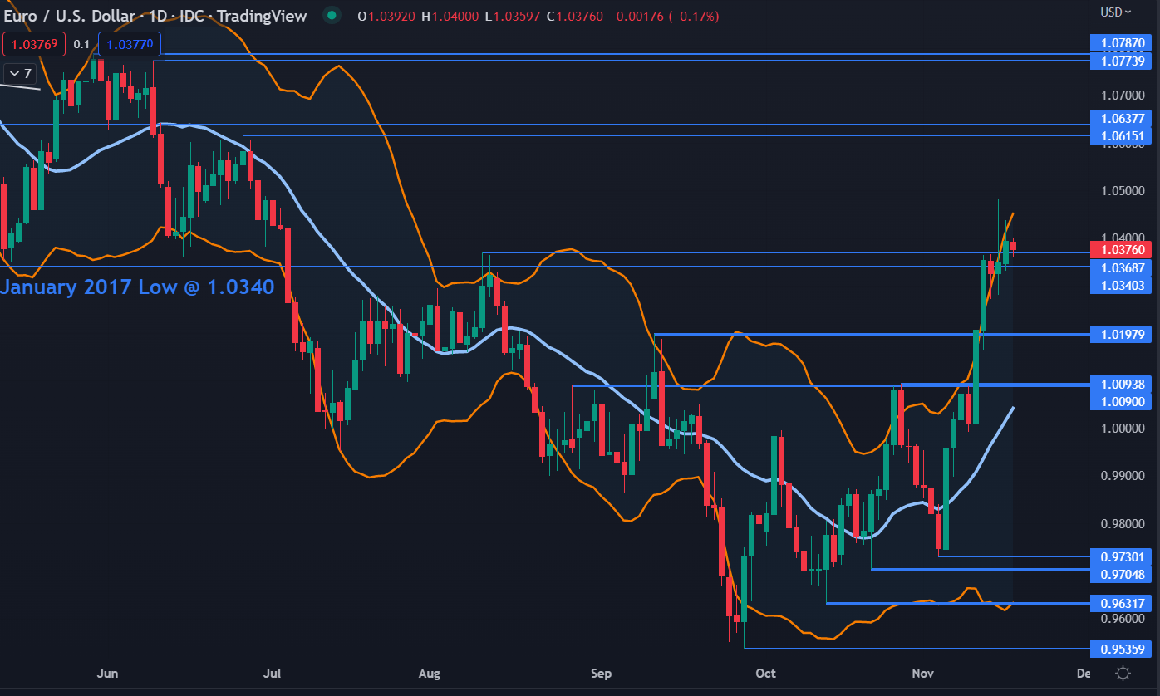Image resolution: width=1160 pixels, height=696 pixels.
Task: Click the 0.97301 price level label
Action: click(x=1122, y=556)
